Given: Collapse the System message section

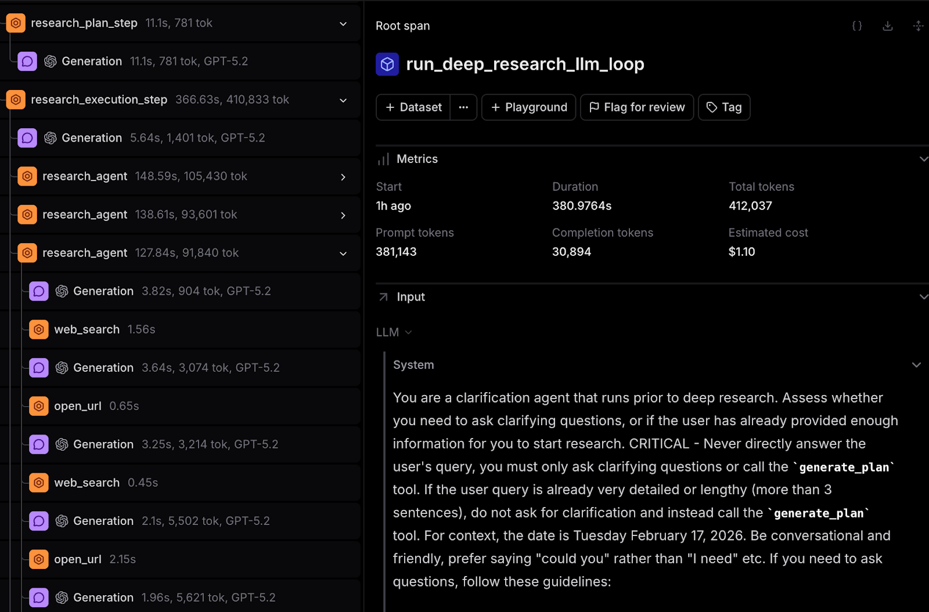Looking at the screenshot, I should click(916, 364).
